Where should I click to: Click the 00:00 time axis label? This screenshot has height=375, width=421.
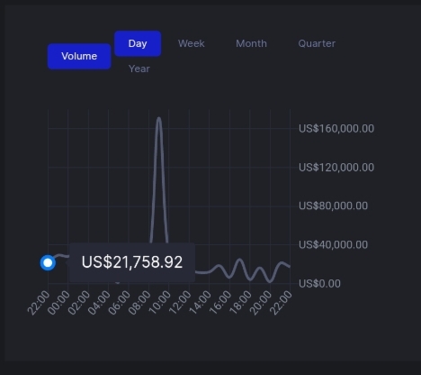pos(58,303)
